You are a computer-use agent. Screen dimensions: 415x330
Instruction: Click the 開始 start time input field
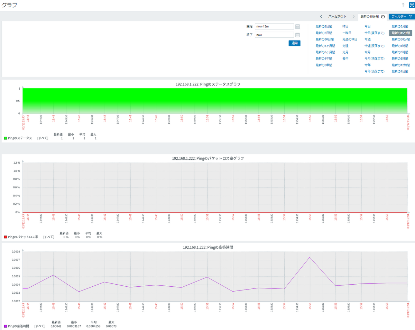(x=274, y=27)
